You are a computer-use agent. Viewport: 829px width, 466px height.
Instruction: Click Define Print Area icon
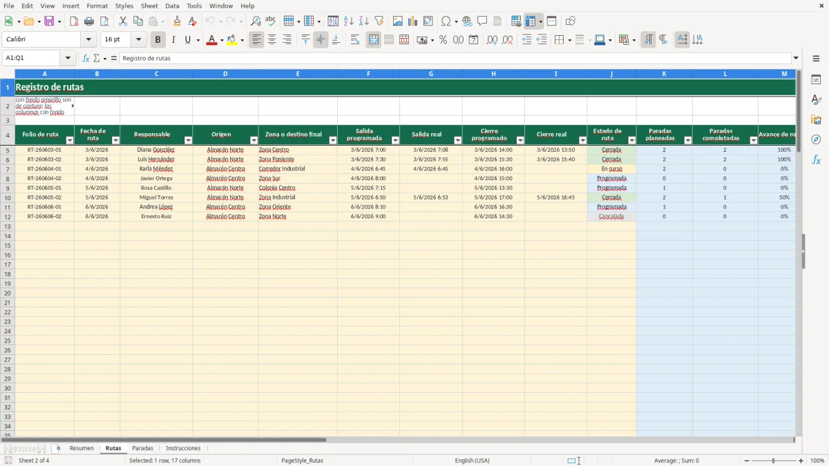516,21
